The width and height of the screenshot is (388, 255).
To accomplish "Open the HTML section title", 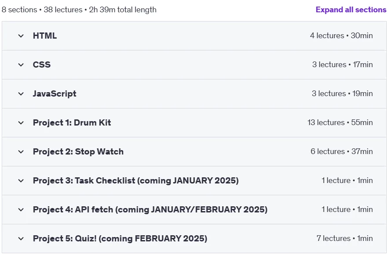I will [x=45, y=36].
